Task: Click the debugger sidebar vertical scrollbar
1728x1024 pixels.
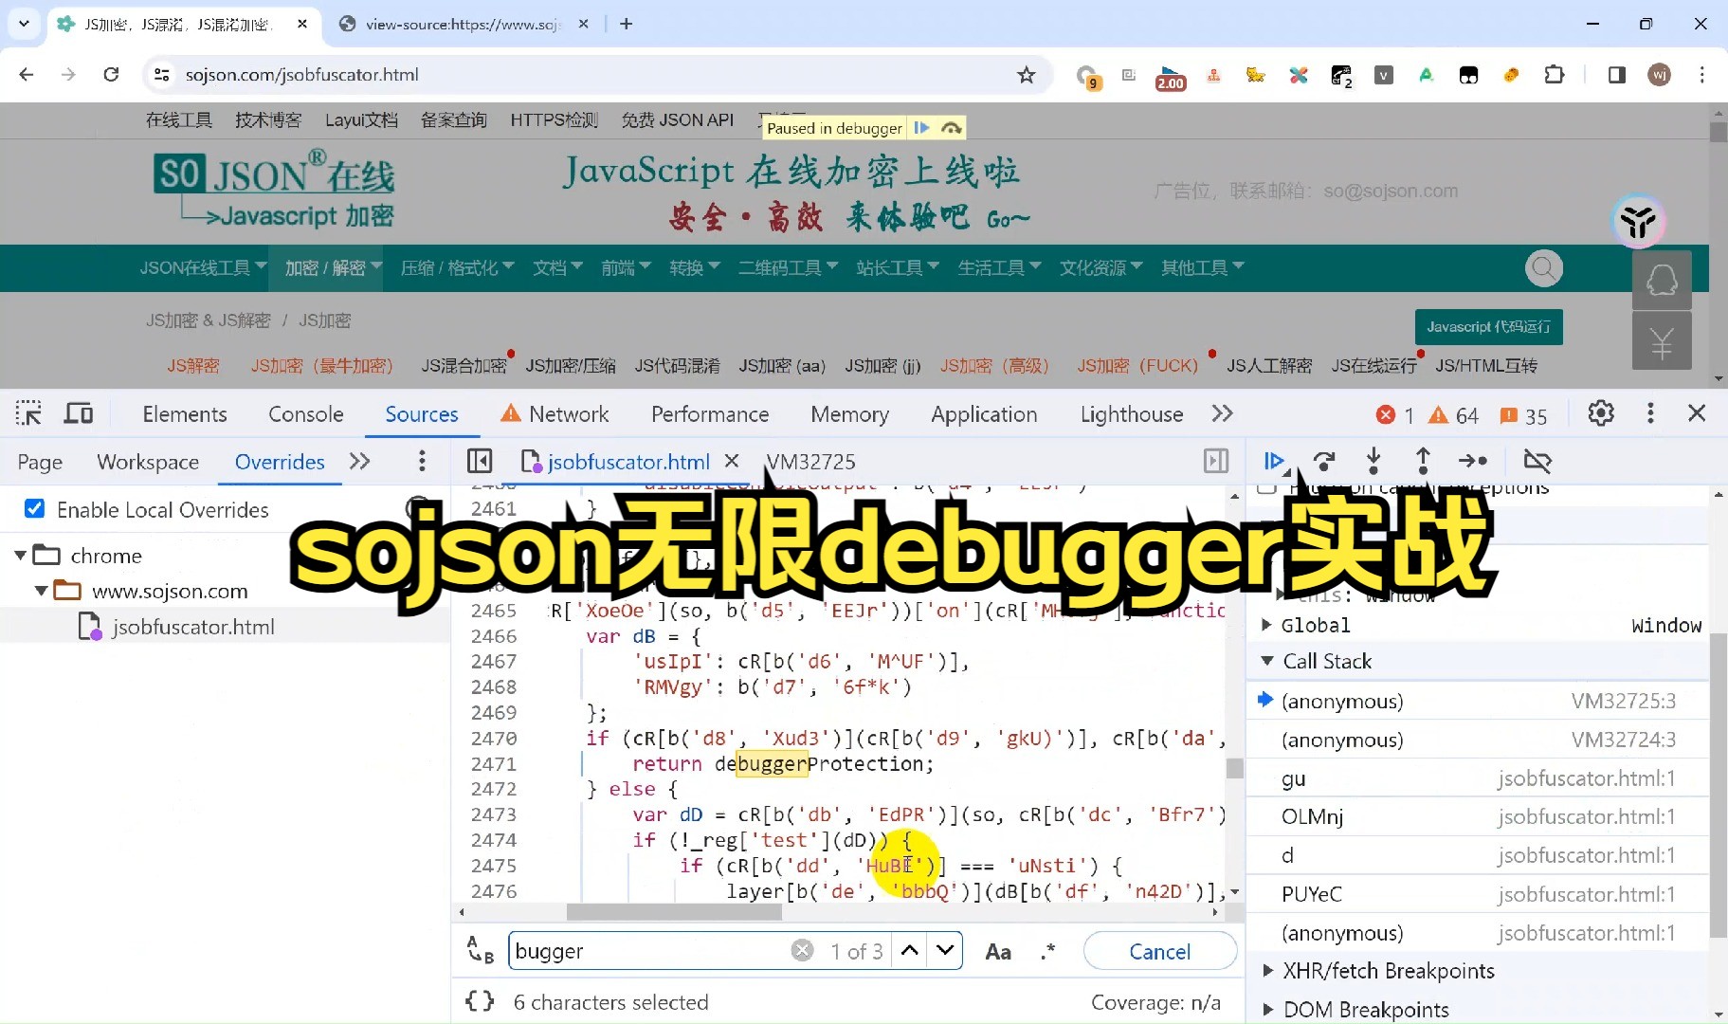Action: (1719, 786)
